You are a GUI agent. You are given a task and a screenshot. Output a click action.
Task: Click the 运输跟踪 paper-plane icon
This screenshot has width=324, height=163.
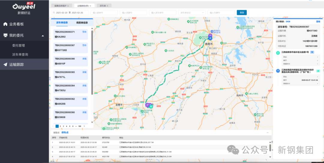(5, 64)
